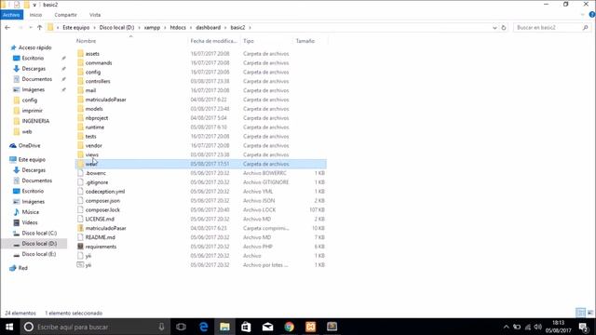Select the yii batch file icon
Image resolution: width=596 pixels, height=335 pixels.
[x=80, y=264]
